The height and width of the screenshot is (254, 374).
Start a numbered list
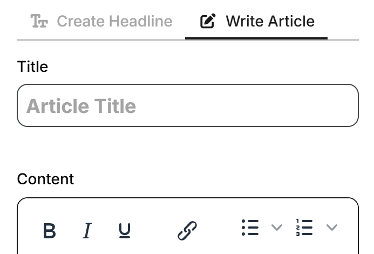click(x=305, y=228)
